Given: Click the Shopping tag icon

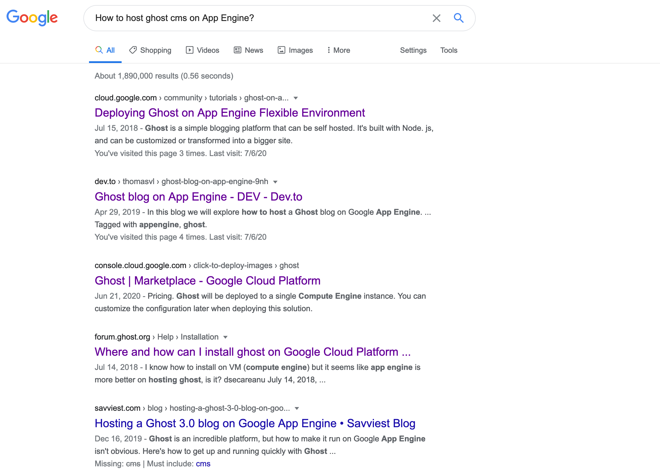Looking at the screenshot, I should pyautogui.click(x=133, y=50).
